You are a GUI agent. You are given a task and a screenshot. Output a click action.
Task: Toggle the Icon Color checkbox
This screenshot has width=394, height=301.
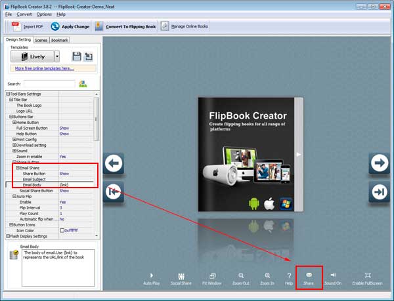click(62, 230)
